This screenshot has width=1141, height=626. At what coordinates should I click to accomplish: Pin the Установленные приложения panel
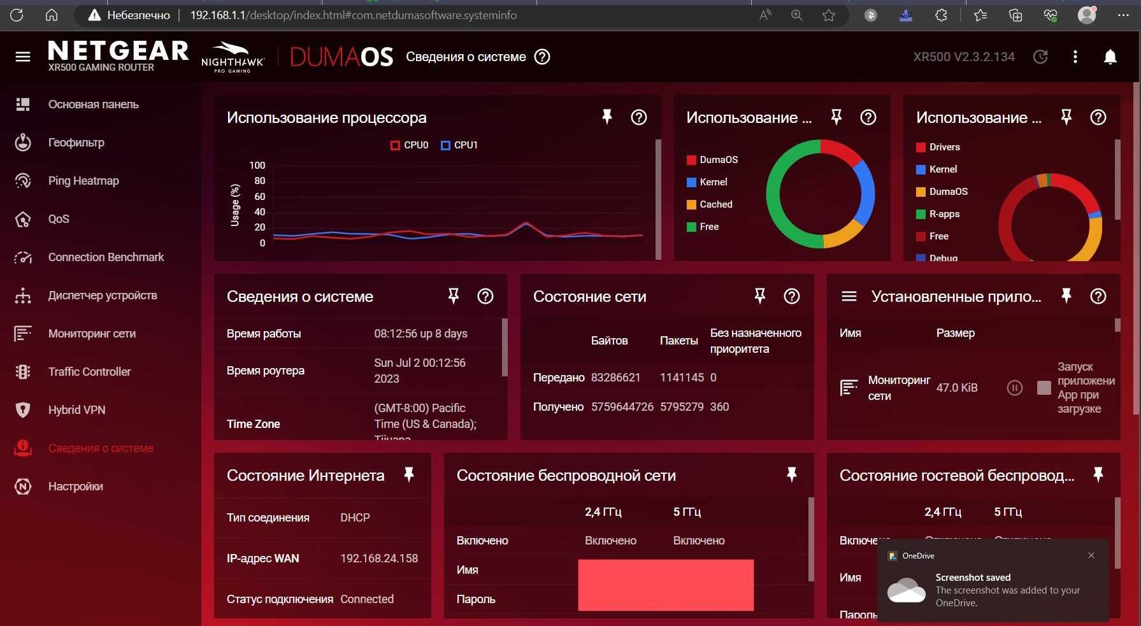point(1066,295)
